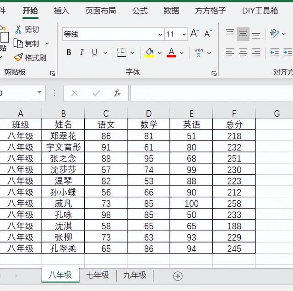The width and height of the screenshot is (293, 291).
Task: Expand the Copy options arrow
Action: pos(47,43)
